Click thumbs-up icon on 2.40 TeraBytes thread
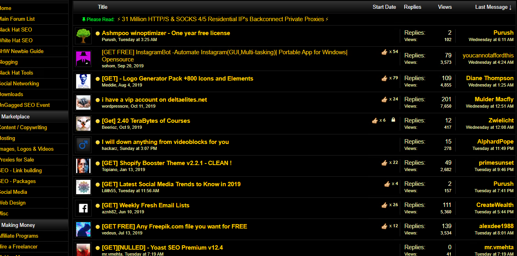 point(375,120)
